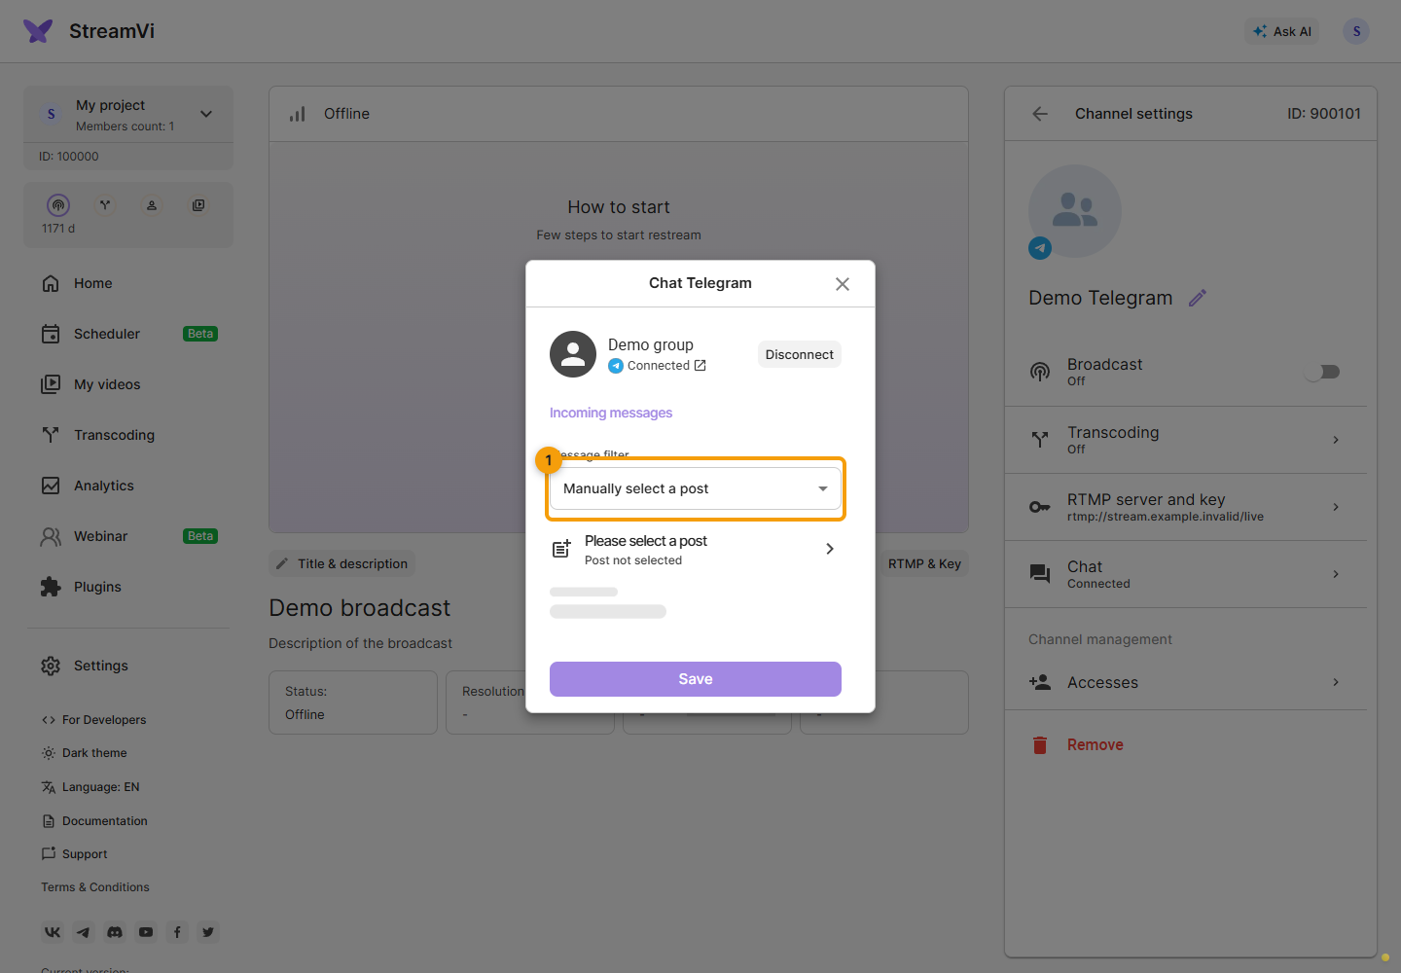This screenshot has height=973, width=1401.
Task: Click the Telegram social icon in the footer
Action: coord(84,932)
